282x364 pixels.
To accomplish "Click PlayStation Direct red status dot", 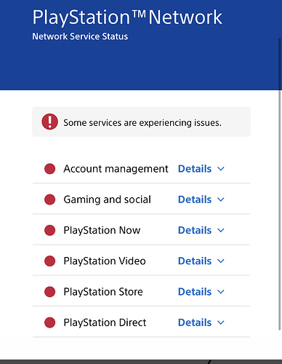I will (50, 323).
